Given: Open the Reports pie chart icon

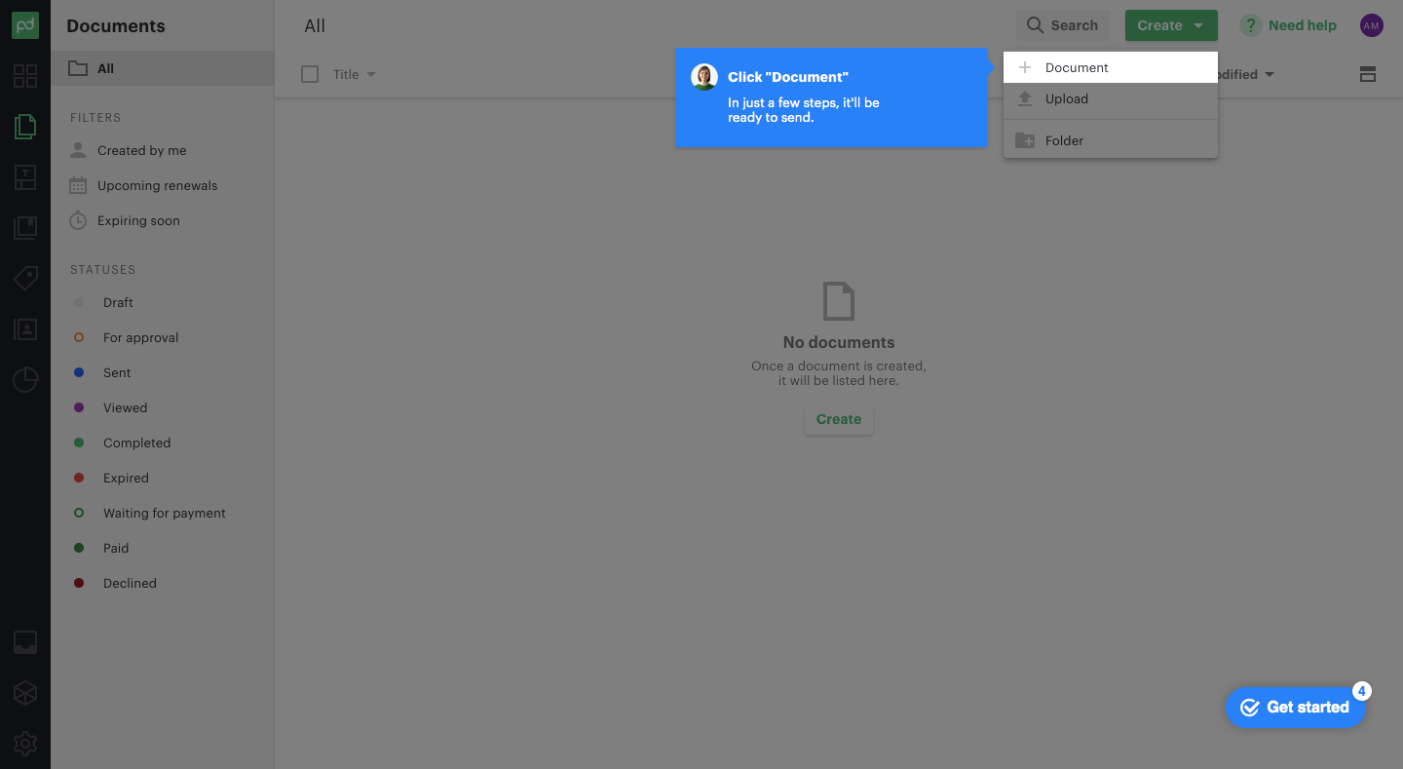Looking at the screenshot, I should click(25, 380).
